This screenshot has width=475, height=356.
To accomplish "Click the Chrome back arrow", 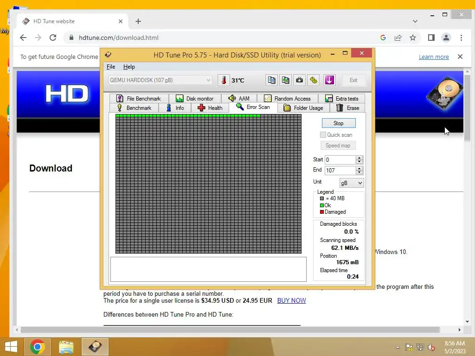I will pyautogui.click(x=23, y=38).
